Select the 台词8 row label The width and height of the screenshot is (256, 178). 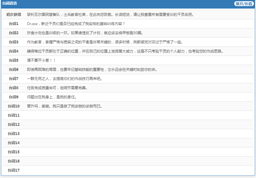(14, 88)
